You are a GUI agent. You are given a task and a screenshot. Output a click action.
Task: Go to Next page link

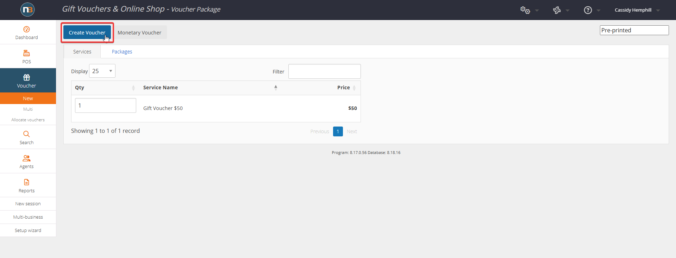[x=352, y=131]
